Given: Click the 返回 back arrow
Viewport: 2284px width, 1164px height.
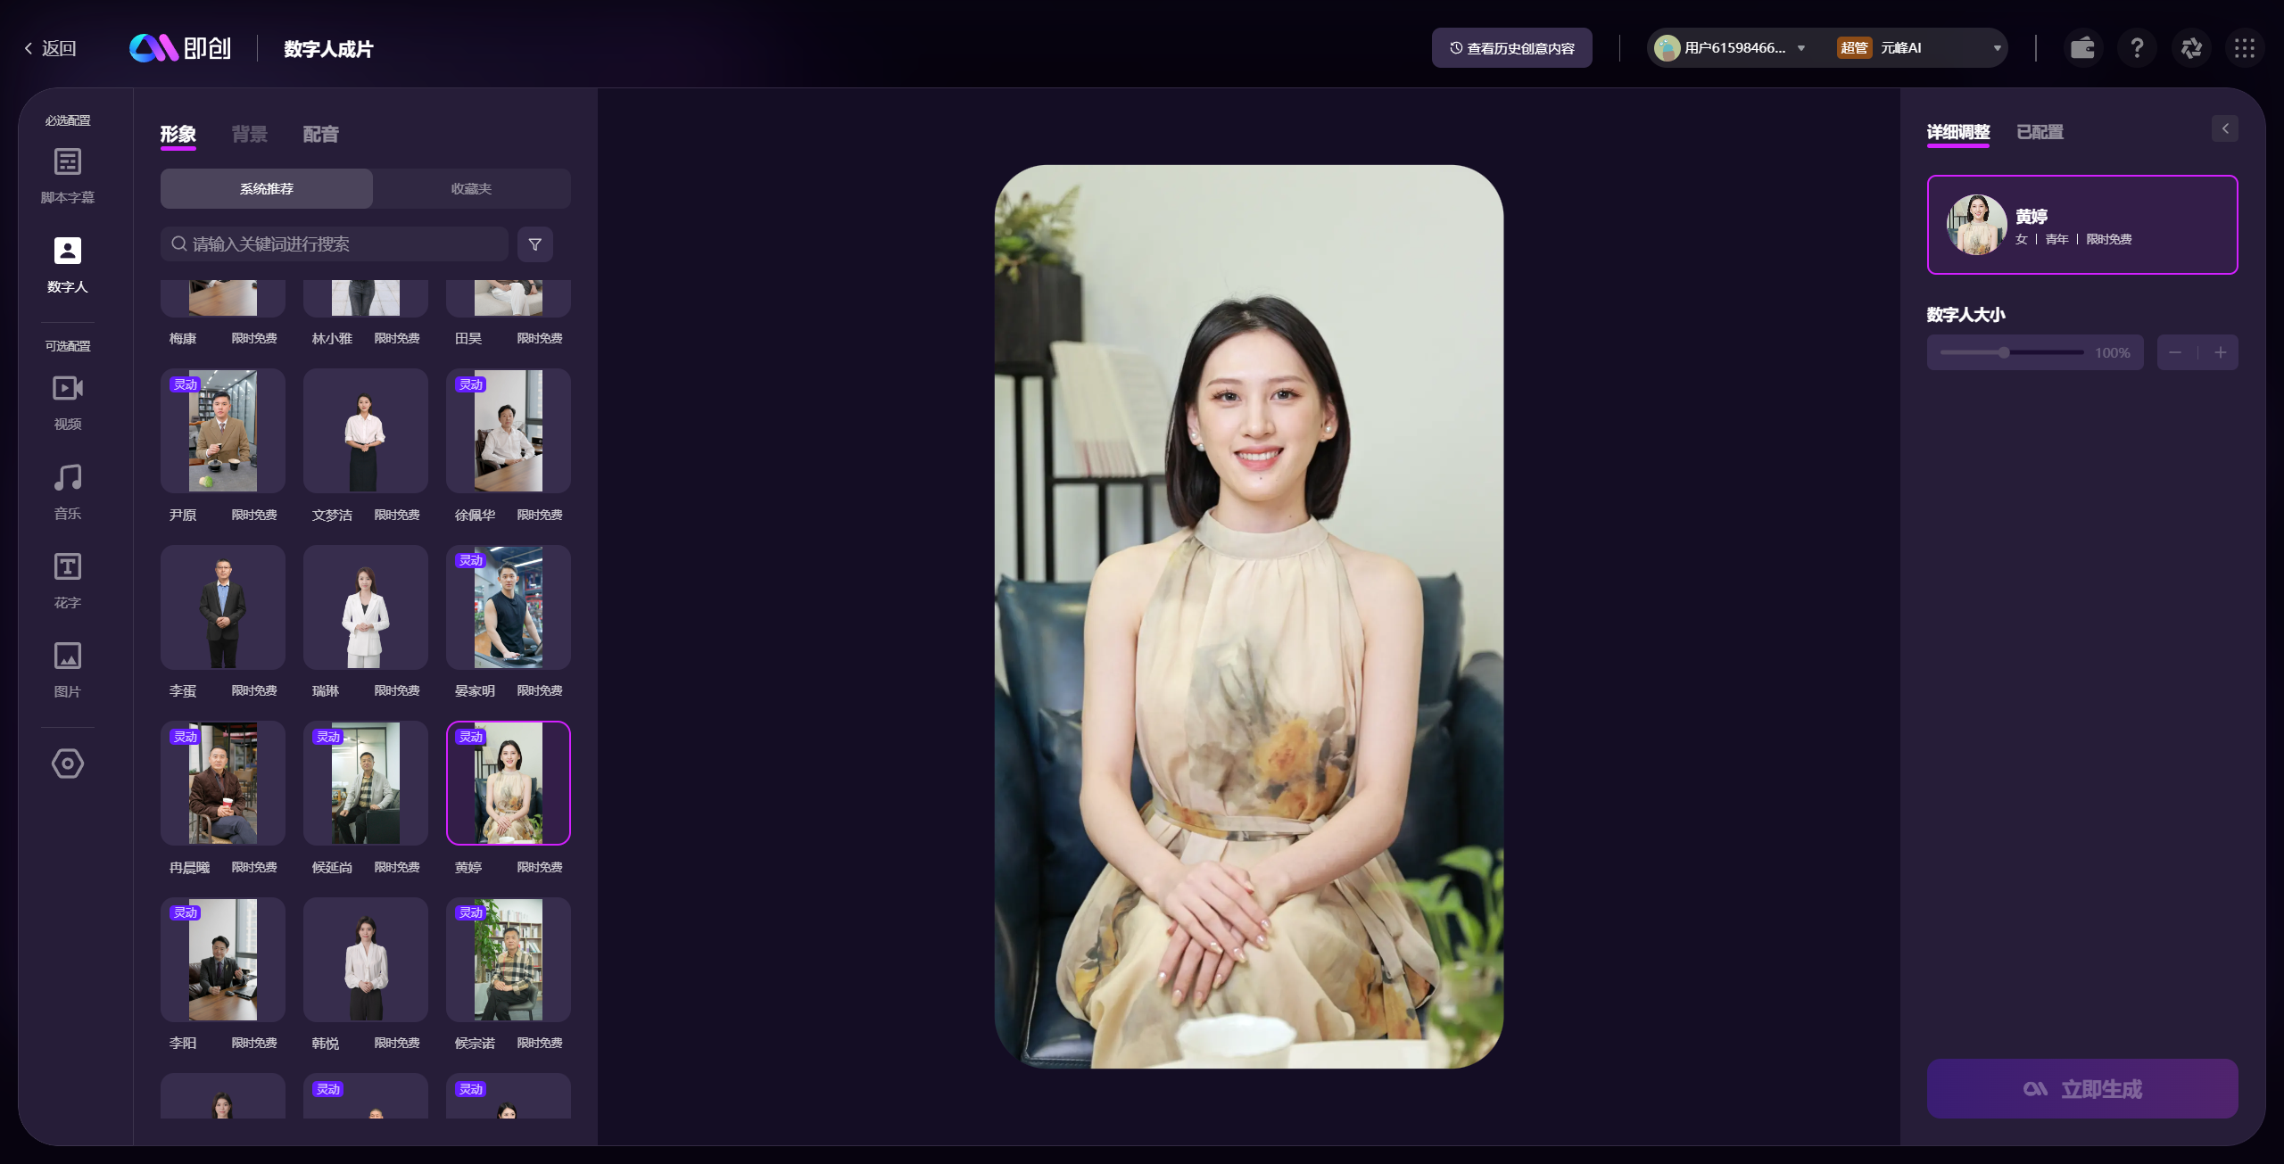Looking at the screenshot, I should tap(29, 48).
